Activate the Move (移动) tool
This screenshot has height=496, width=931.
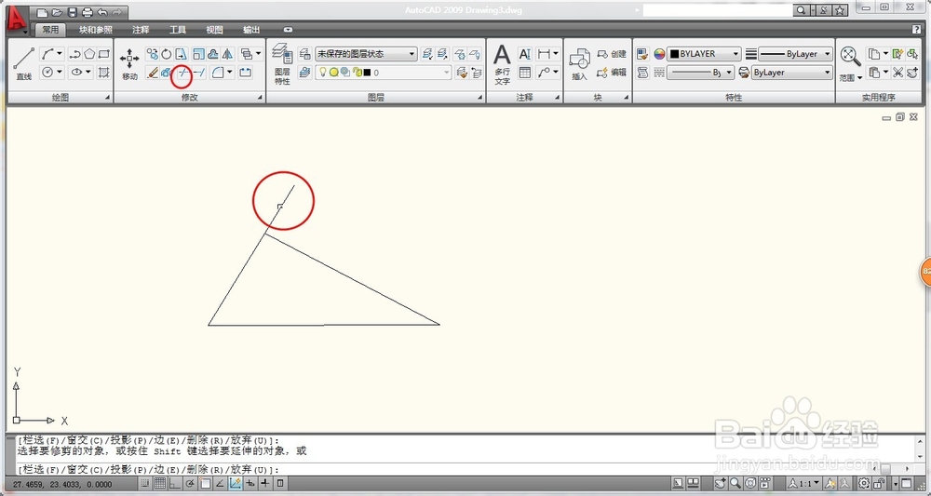point(129,64)
